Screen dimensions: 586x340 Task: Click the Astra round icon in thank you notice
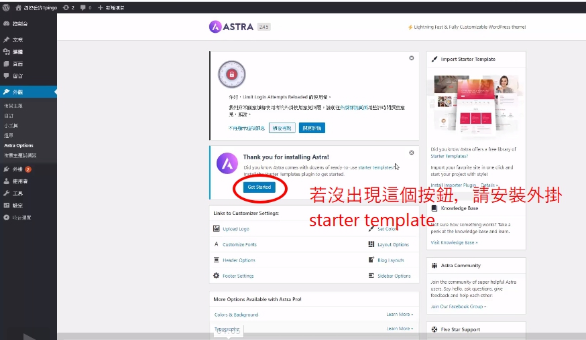(x=227, y=163)
